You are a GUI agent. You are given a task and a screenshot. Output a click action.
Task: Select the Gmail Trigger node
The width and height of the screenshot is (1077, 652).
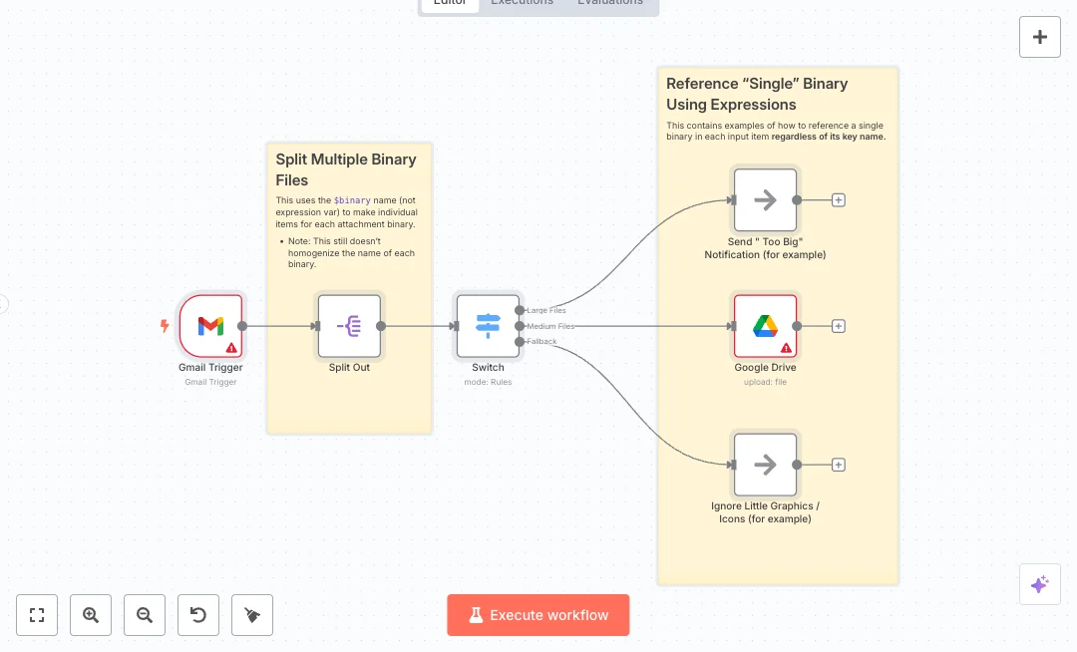[x=210, y=326]
